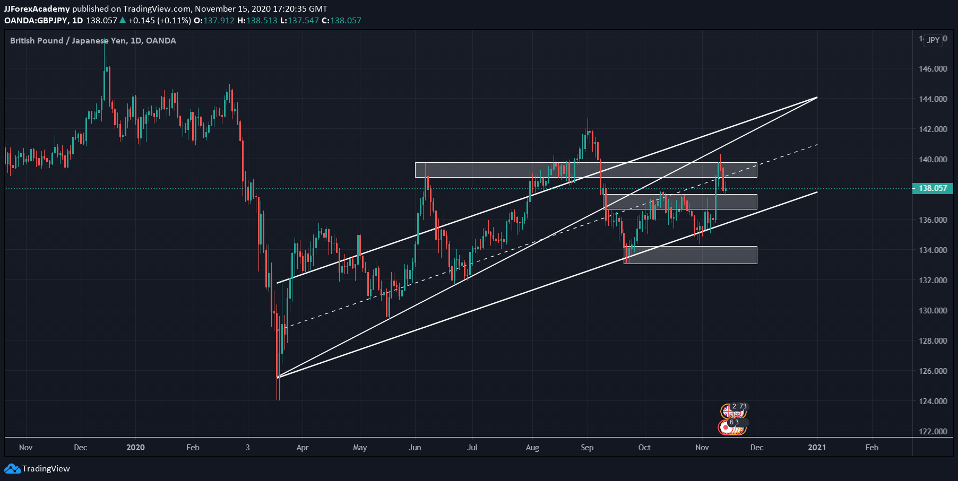The image size is (958, 481).
Task: Click the current price label 138.057
Action: (933, 188)
